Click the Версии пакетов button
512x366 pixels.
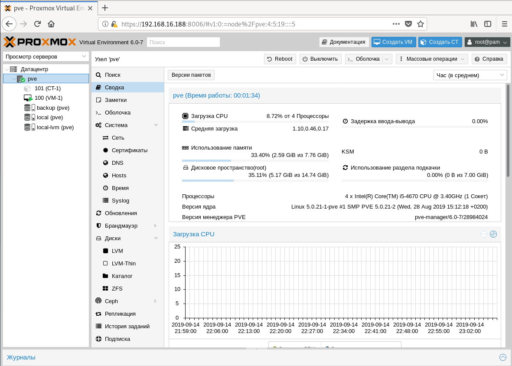(191, 75)
